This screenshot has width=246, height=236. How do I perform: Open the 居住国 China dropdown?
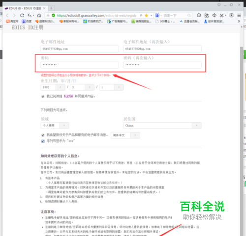point(162,126)
